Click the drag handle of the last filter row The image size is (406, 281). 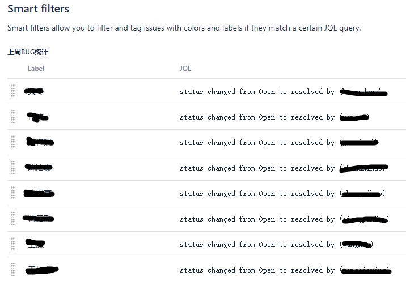coord(13,270)
